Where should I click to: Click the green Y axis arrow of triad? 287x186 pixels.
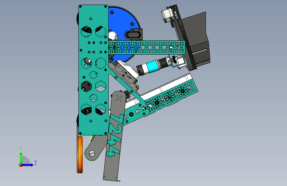point(21,158)
